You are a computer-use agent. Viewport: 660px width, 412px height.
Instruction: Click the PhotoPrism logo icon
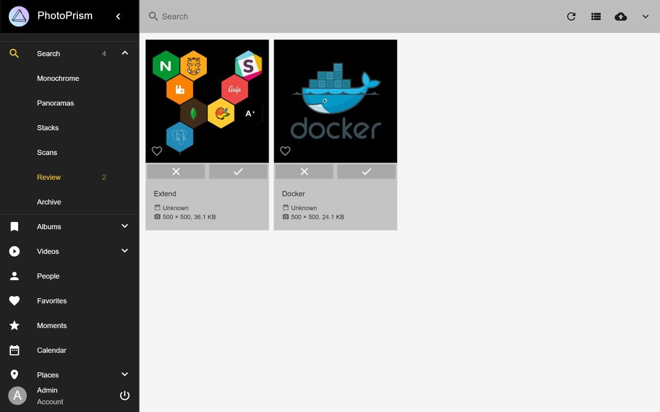pyautogui.click(x=18, y=16)
